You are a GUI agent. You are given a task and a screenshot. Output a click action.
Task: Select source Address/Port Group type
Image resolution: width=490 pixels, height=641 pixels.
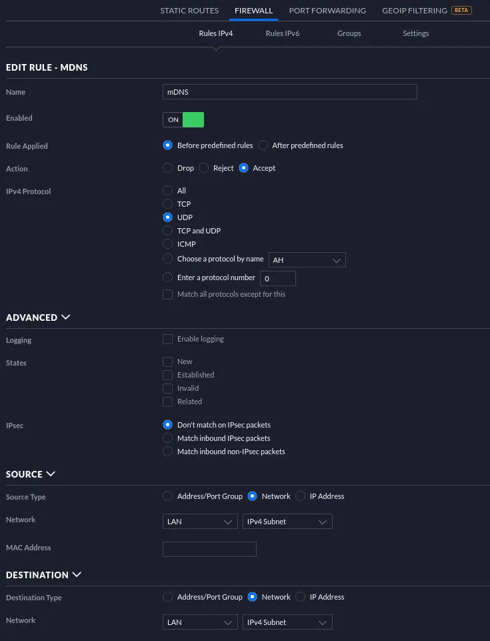pyautogui.click(x=167, y=496)
